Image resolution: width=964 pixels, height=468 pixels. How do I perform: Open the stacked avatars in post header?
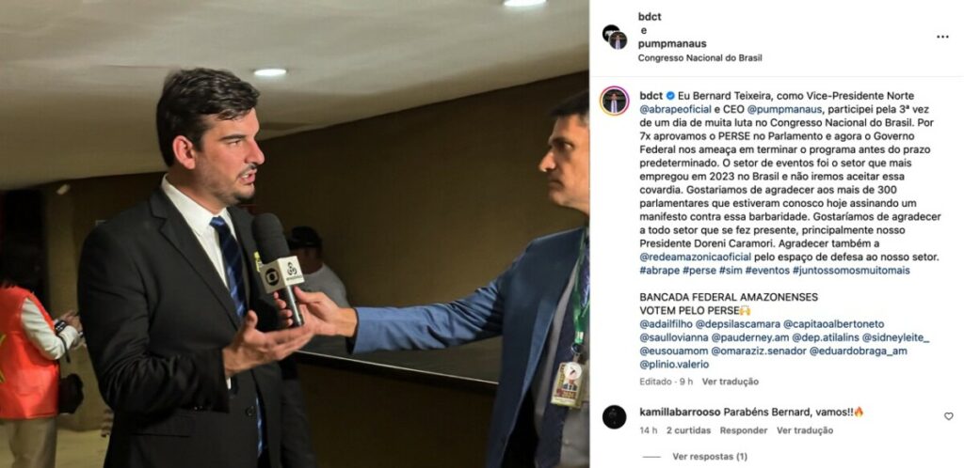click(614, 37)
